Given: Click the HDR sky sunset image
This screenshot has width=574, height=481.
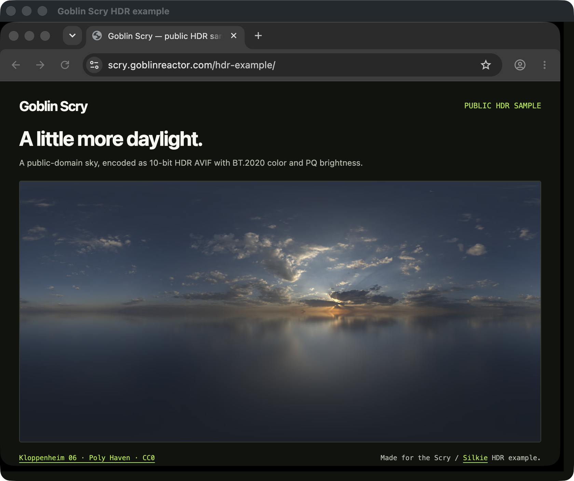Looking at the screenshot, I should tap(280, 312).
